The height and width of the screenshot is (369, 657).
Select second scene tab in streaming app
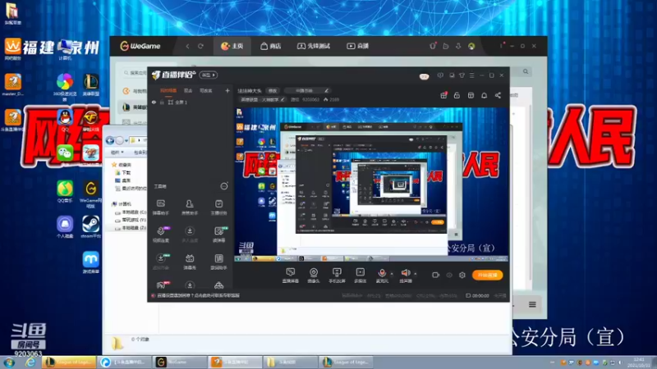point(188,90)
